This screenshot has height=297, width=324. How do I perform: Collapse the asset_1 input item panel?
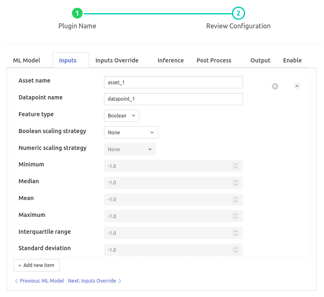pos(297,86)
